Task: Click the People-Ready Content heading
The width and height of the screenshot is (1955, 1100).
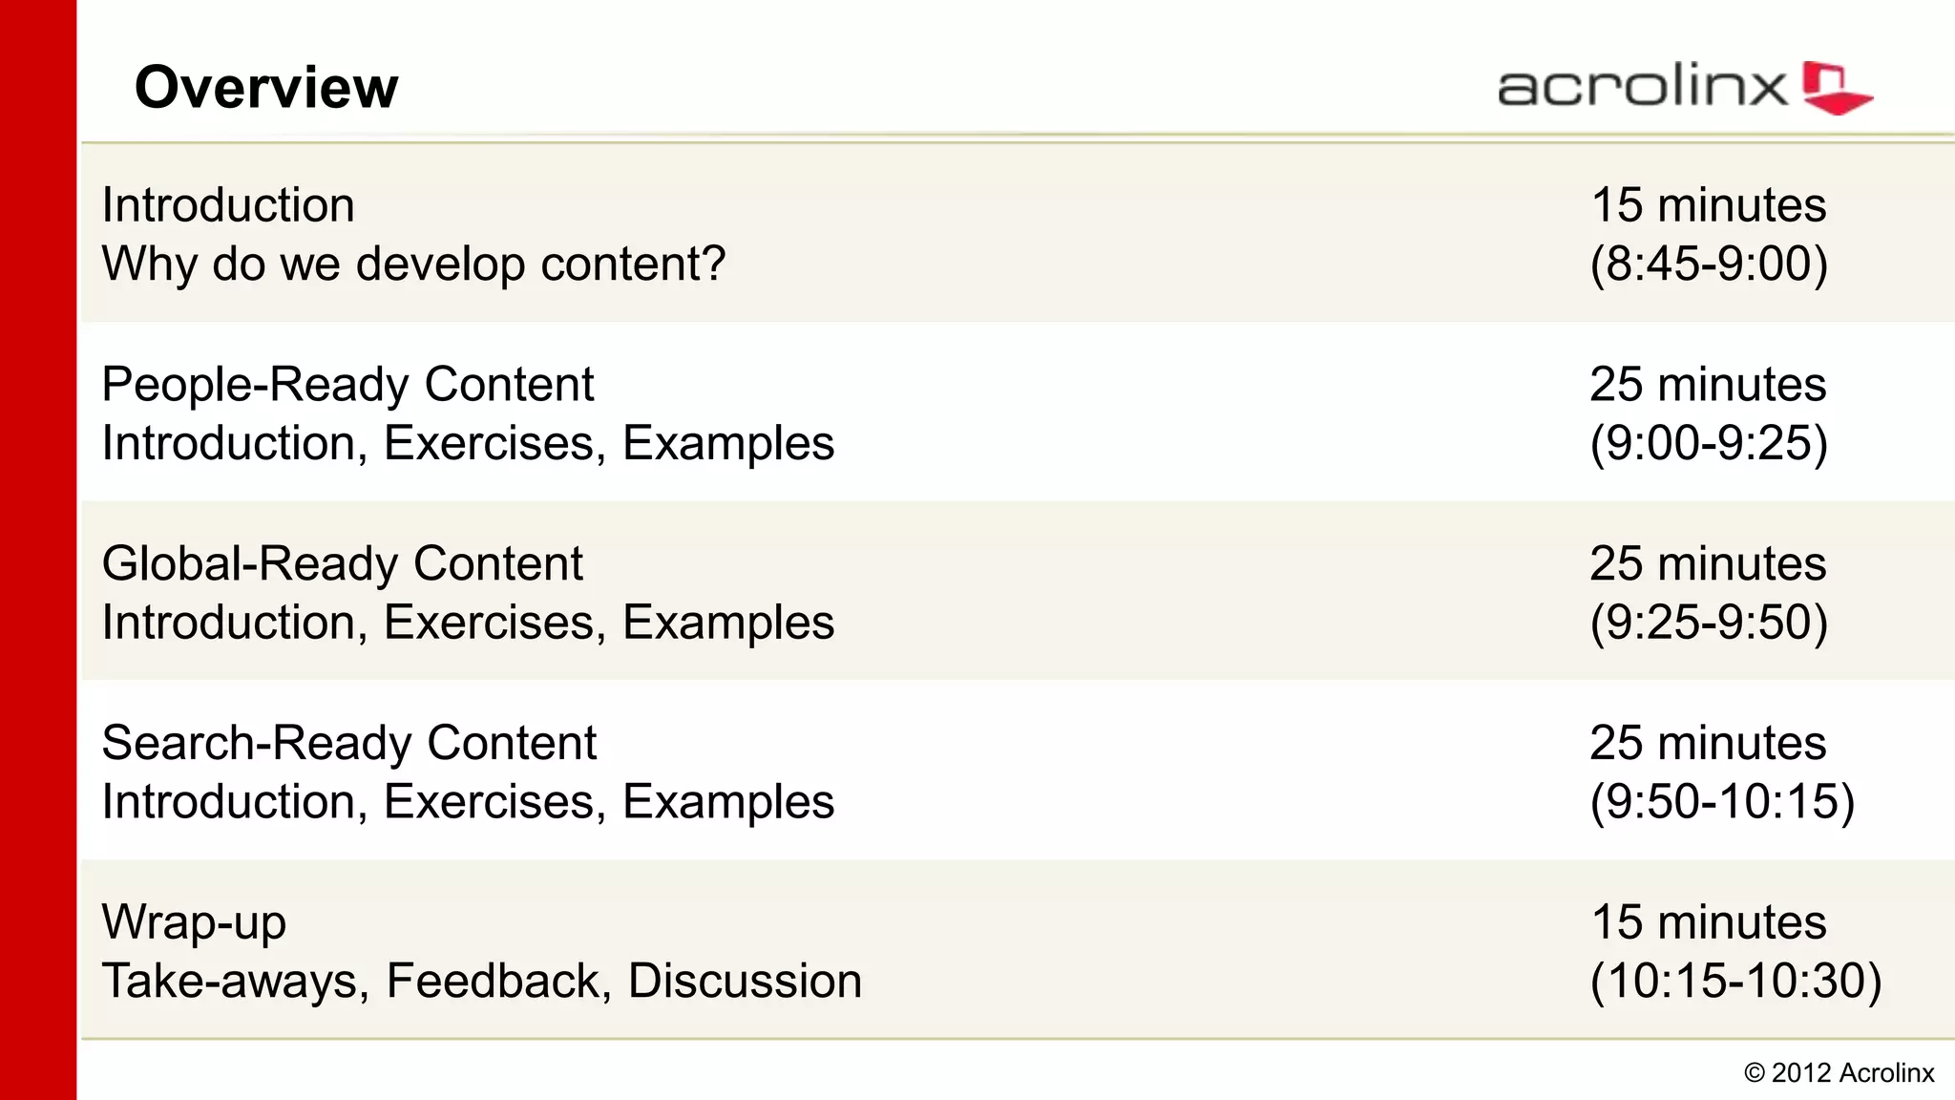Action: 347,384
